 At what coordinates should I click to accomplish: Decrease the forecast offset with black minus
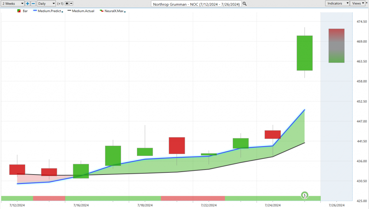click(71, 3)
